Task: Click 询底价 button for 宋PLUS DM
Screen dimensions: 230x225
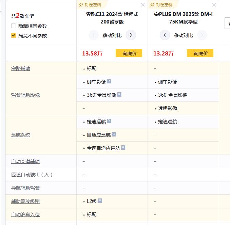Action: tap(200, 53)
